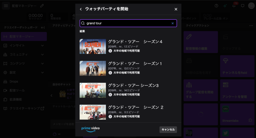
Task: Select グランド・ツアー シーズン3 thumbnail
Action: coord(93,90)
